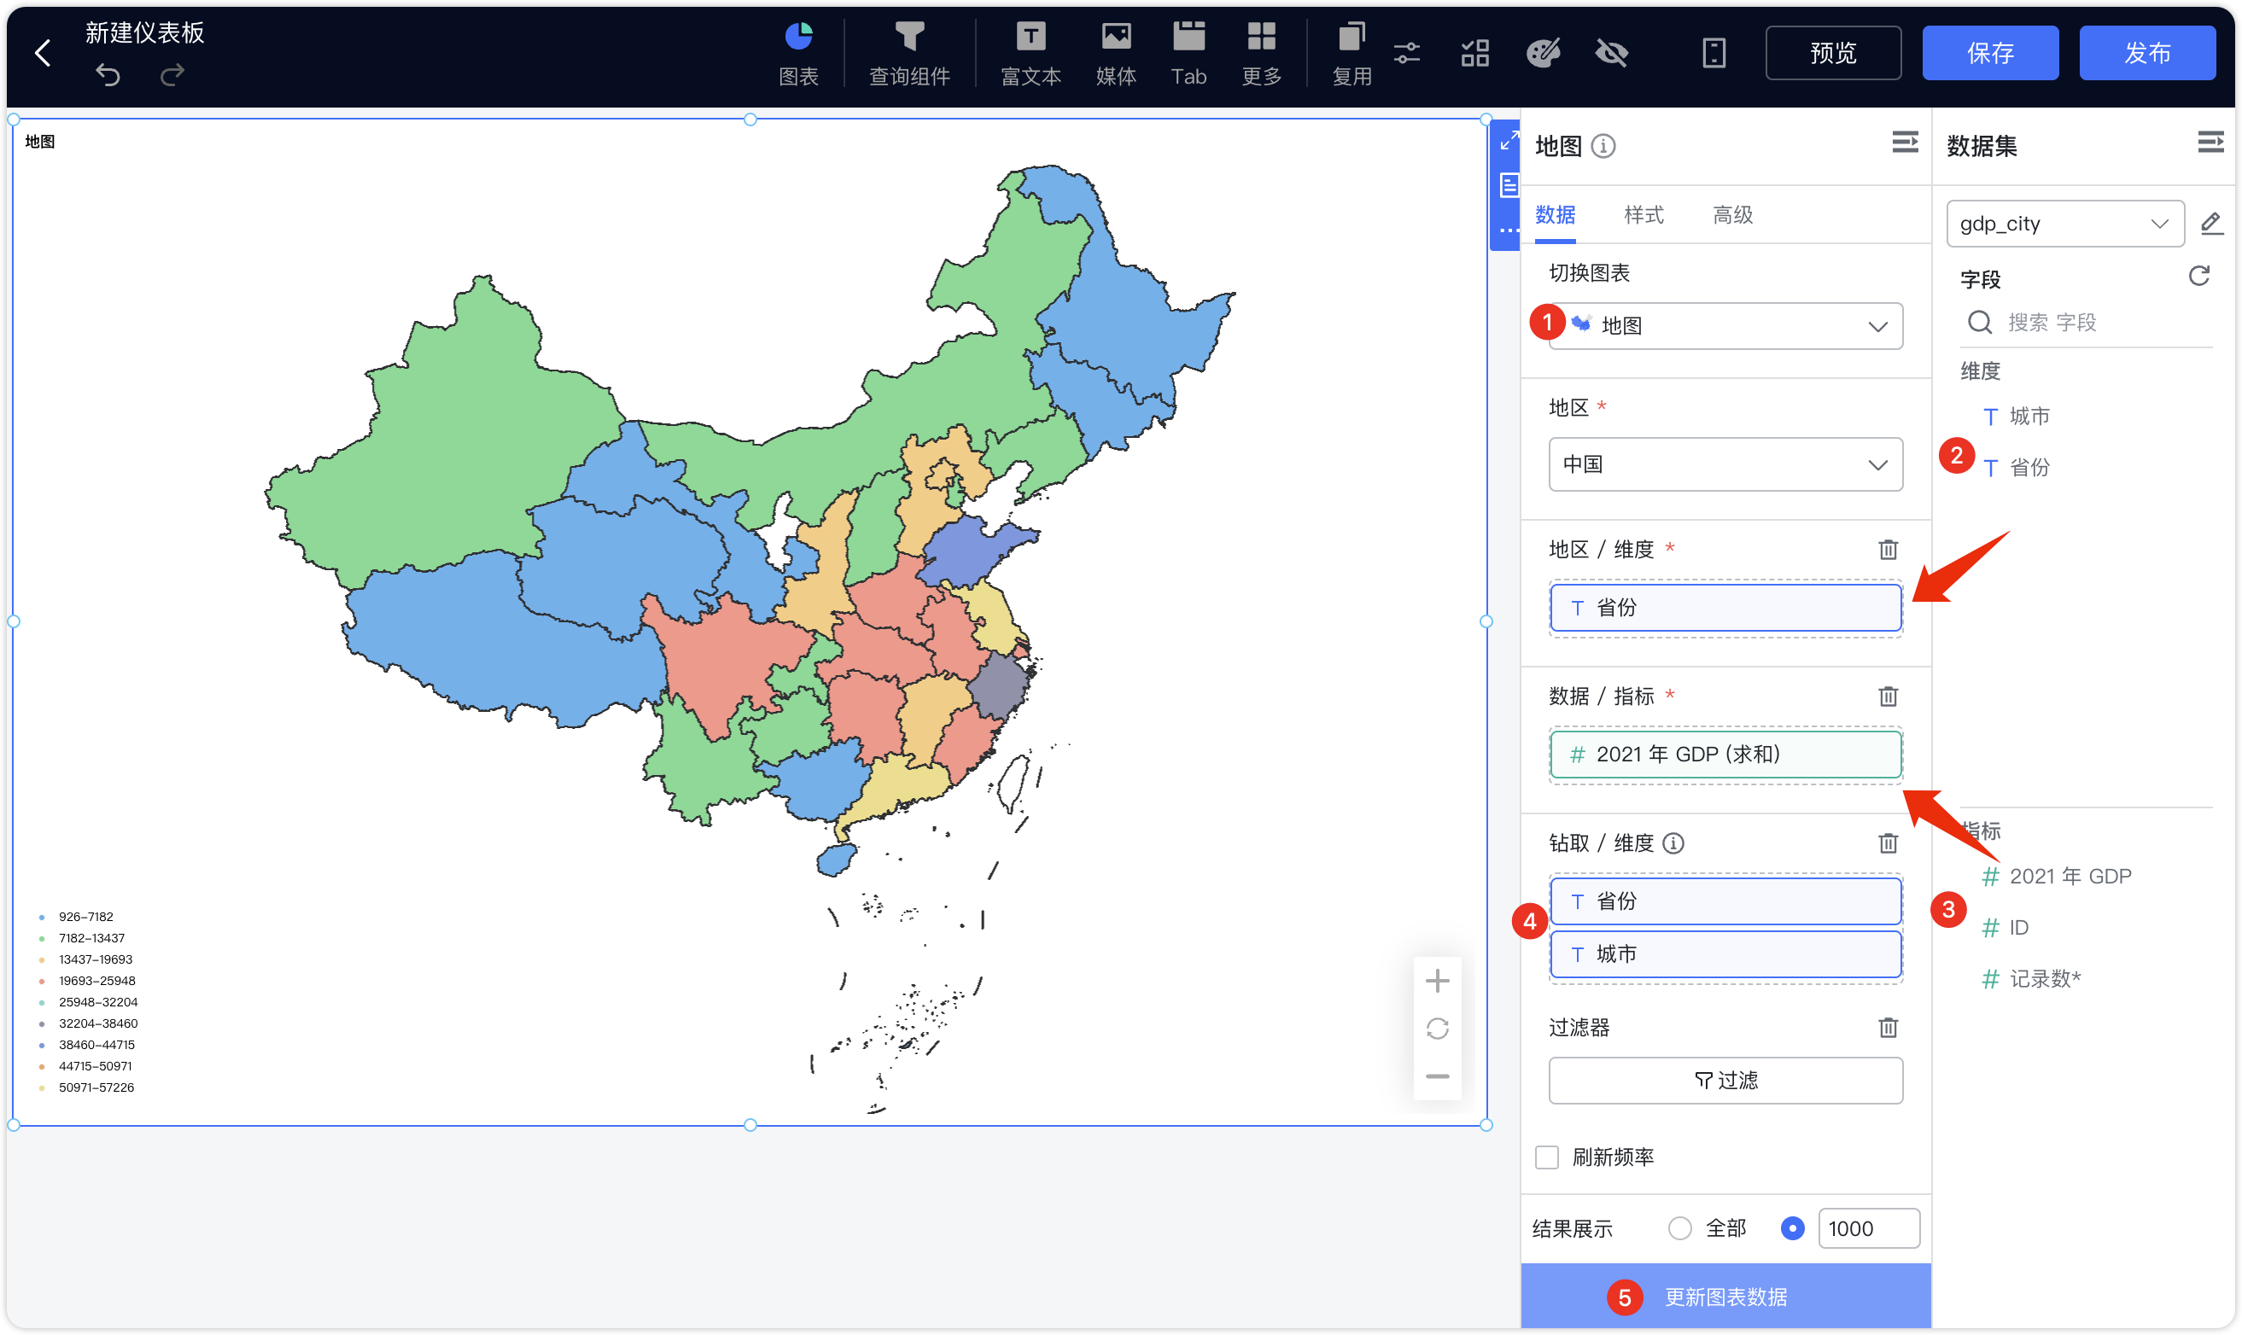Switch to the 样式 tab
Screen dimensions: 2242x1335
(1643, 215)
